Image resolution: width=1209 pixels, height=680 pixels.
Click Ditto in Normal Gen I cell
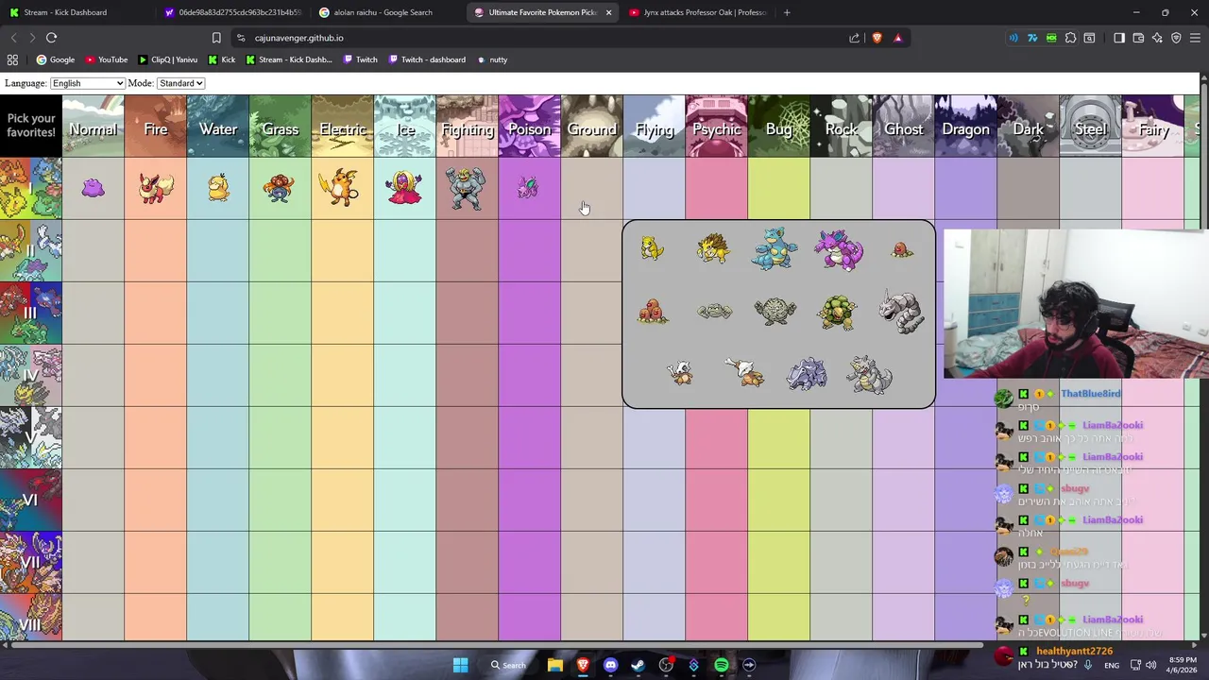[x=93, y=188]
